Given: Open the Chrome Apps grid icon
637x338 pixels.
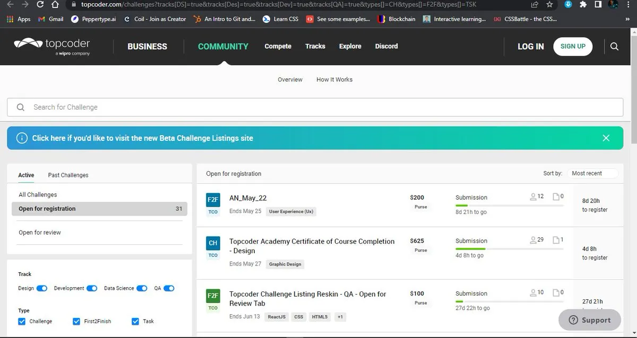Looking at the screenshot, I should [x=10, y=19].
